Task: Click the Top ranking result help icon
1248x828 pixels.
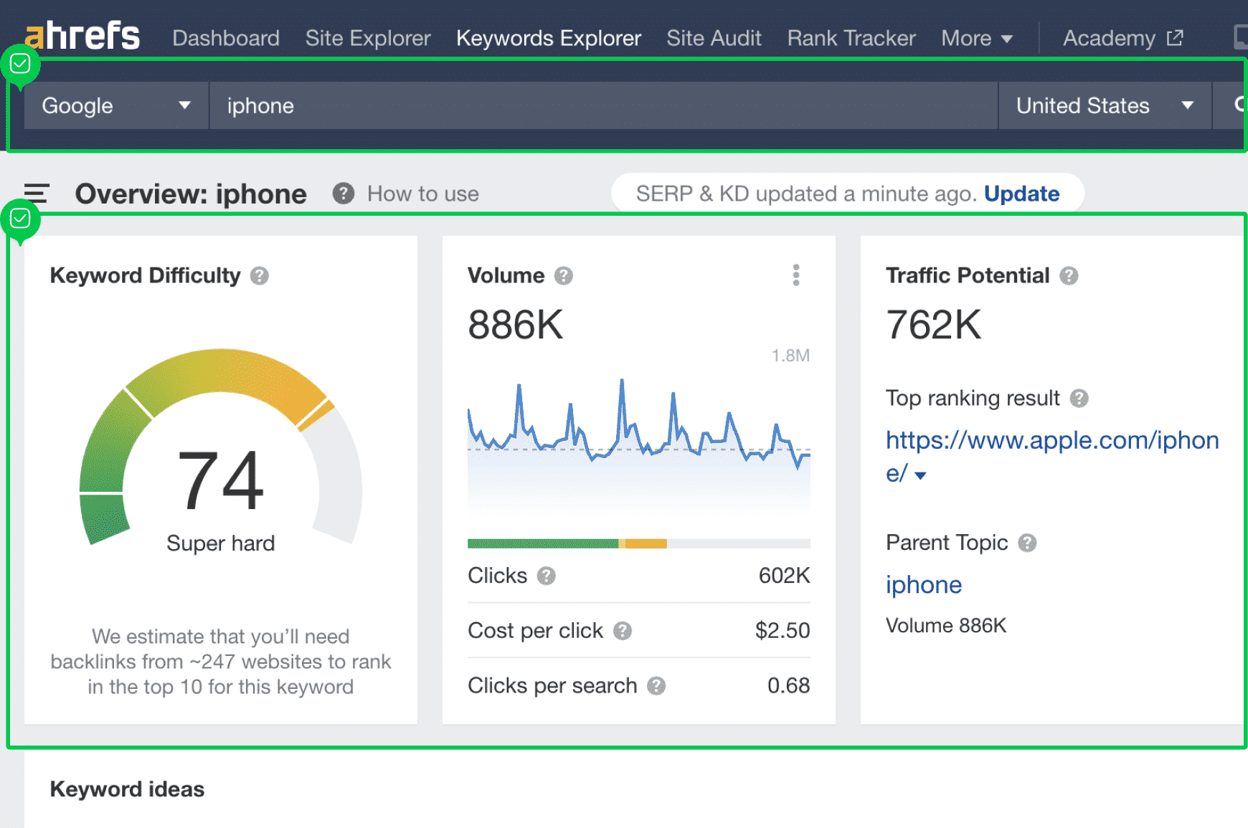Action: pyautogui.click(x=1079, y=399)
